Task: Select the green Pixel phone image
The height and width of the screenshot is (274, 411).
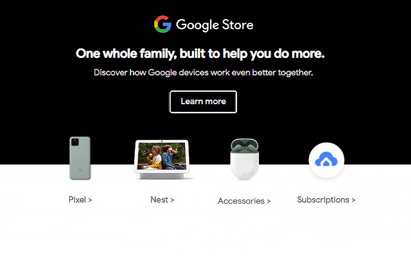Action: (x=80, y=158)
